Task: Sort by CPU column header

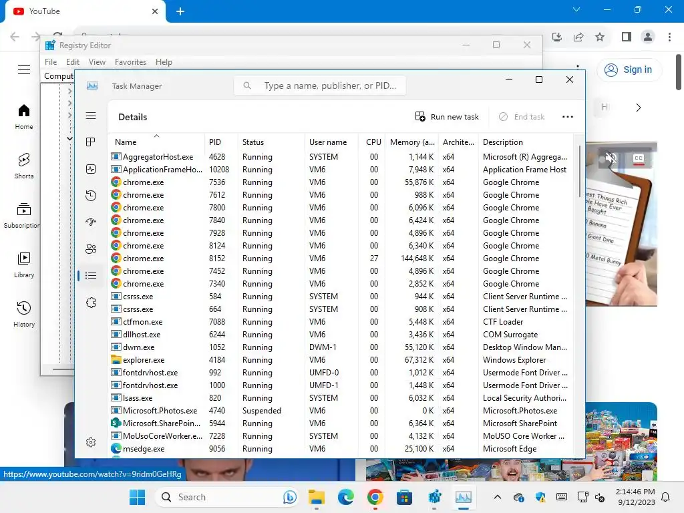Action: 373,142
